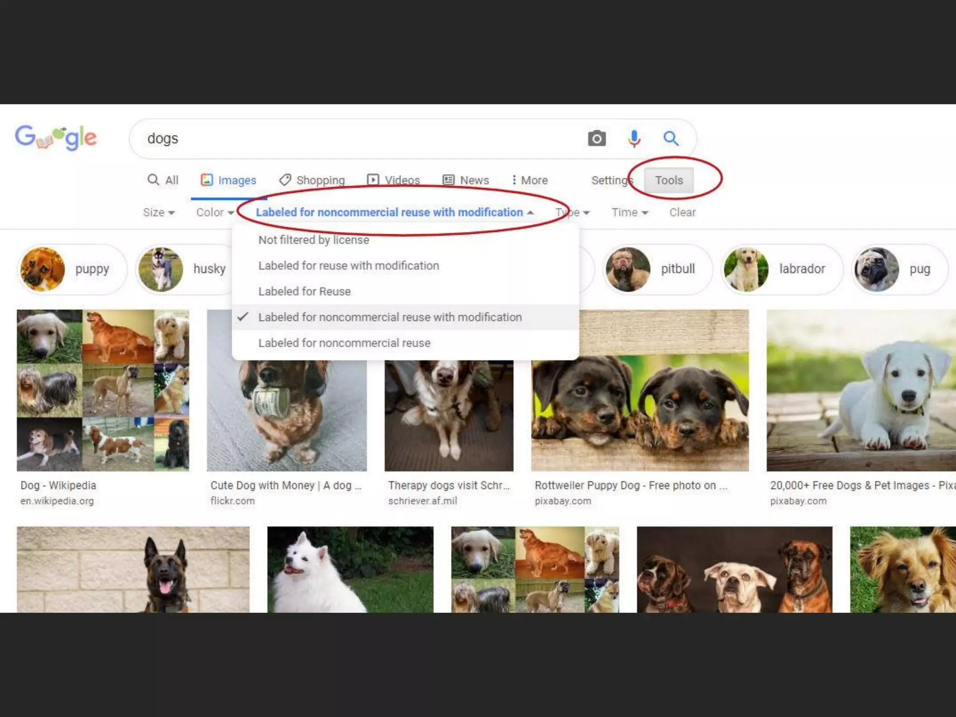Image resolution: width=956 pixels, height=717 pixels.
Task: Choose Labeled for noncommercial reuse option
Action: coord(344,343)
